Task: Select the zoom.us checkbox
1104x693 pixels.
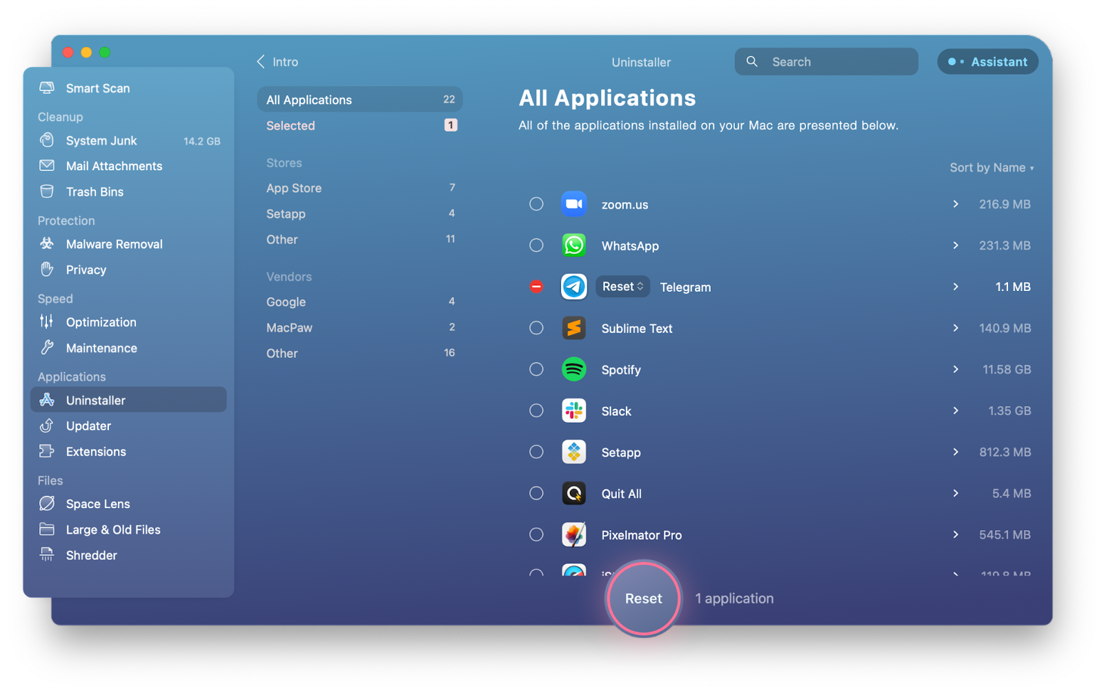Action: 536,204
